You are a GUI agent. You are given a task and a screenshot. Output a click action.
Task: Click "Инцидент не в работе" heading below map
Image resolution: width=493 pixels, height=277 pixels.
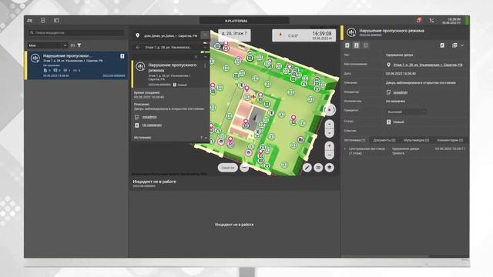[x=154, y=182]
